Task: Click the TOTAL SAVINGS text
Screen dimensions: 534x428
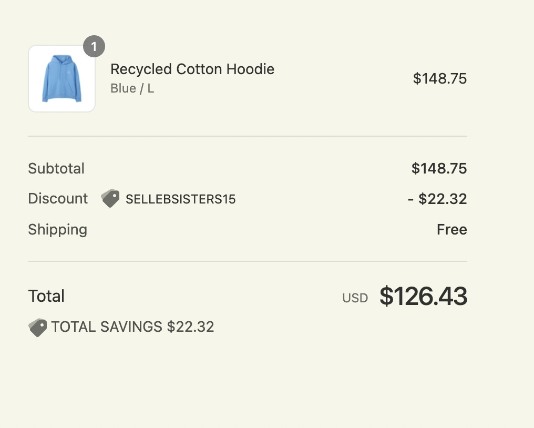Action: click(x=107, y=327)
